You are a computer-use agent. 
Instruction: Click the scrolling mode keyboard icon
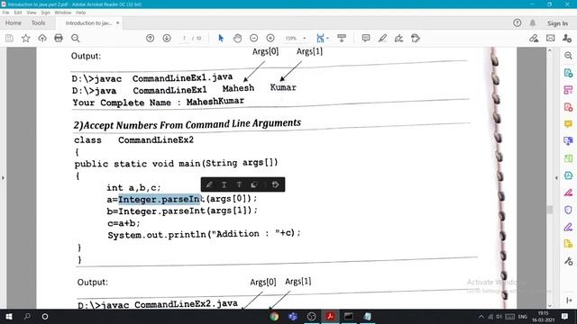tap(342, 38)
